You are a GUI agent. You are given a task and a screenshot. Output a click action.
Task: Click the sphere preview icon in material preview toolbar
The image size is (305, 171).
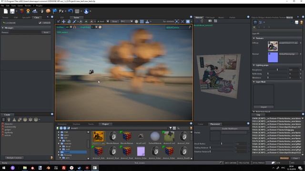click(x=202, y=21)
